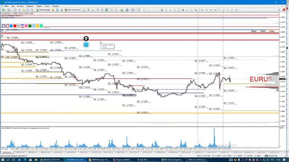Select the trendline drawing tool
Viewport: 289px width, 162px height.
pyautogui.click(x=158, y=10)
